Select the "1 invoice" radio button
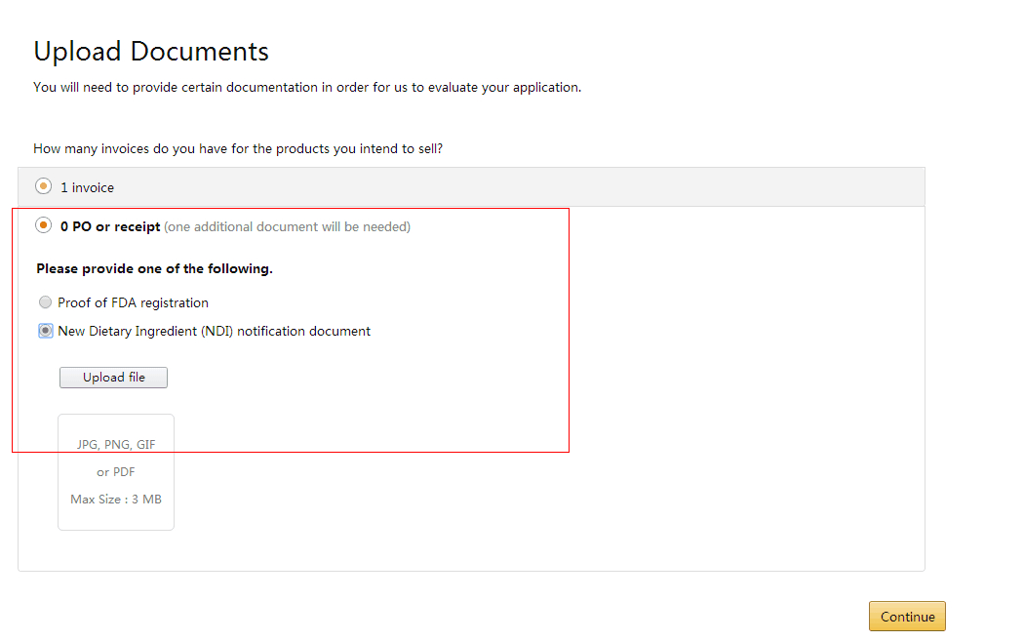 click(x=44, y=186)
